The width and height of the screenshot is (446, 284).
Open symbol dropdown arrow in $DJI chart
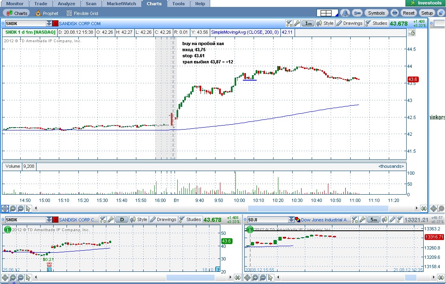(291, 220)
